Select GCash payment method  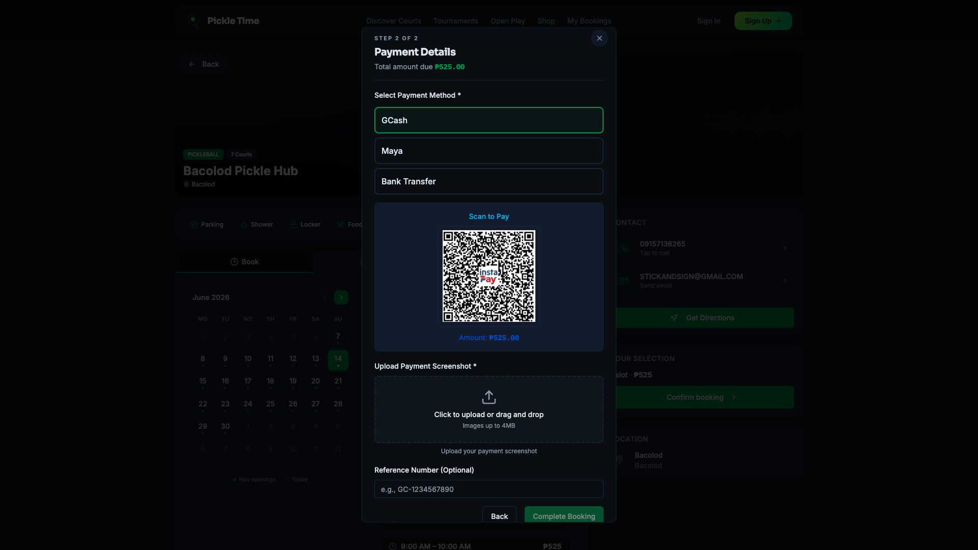pos(489,120)
